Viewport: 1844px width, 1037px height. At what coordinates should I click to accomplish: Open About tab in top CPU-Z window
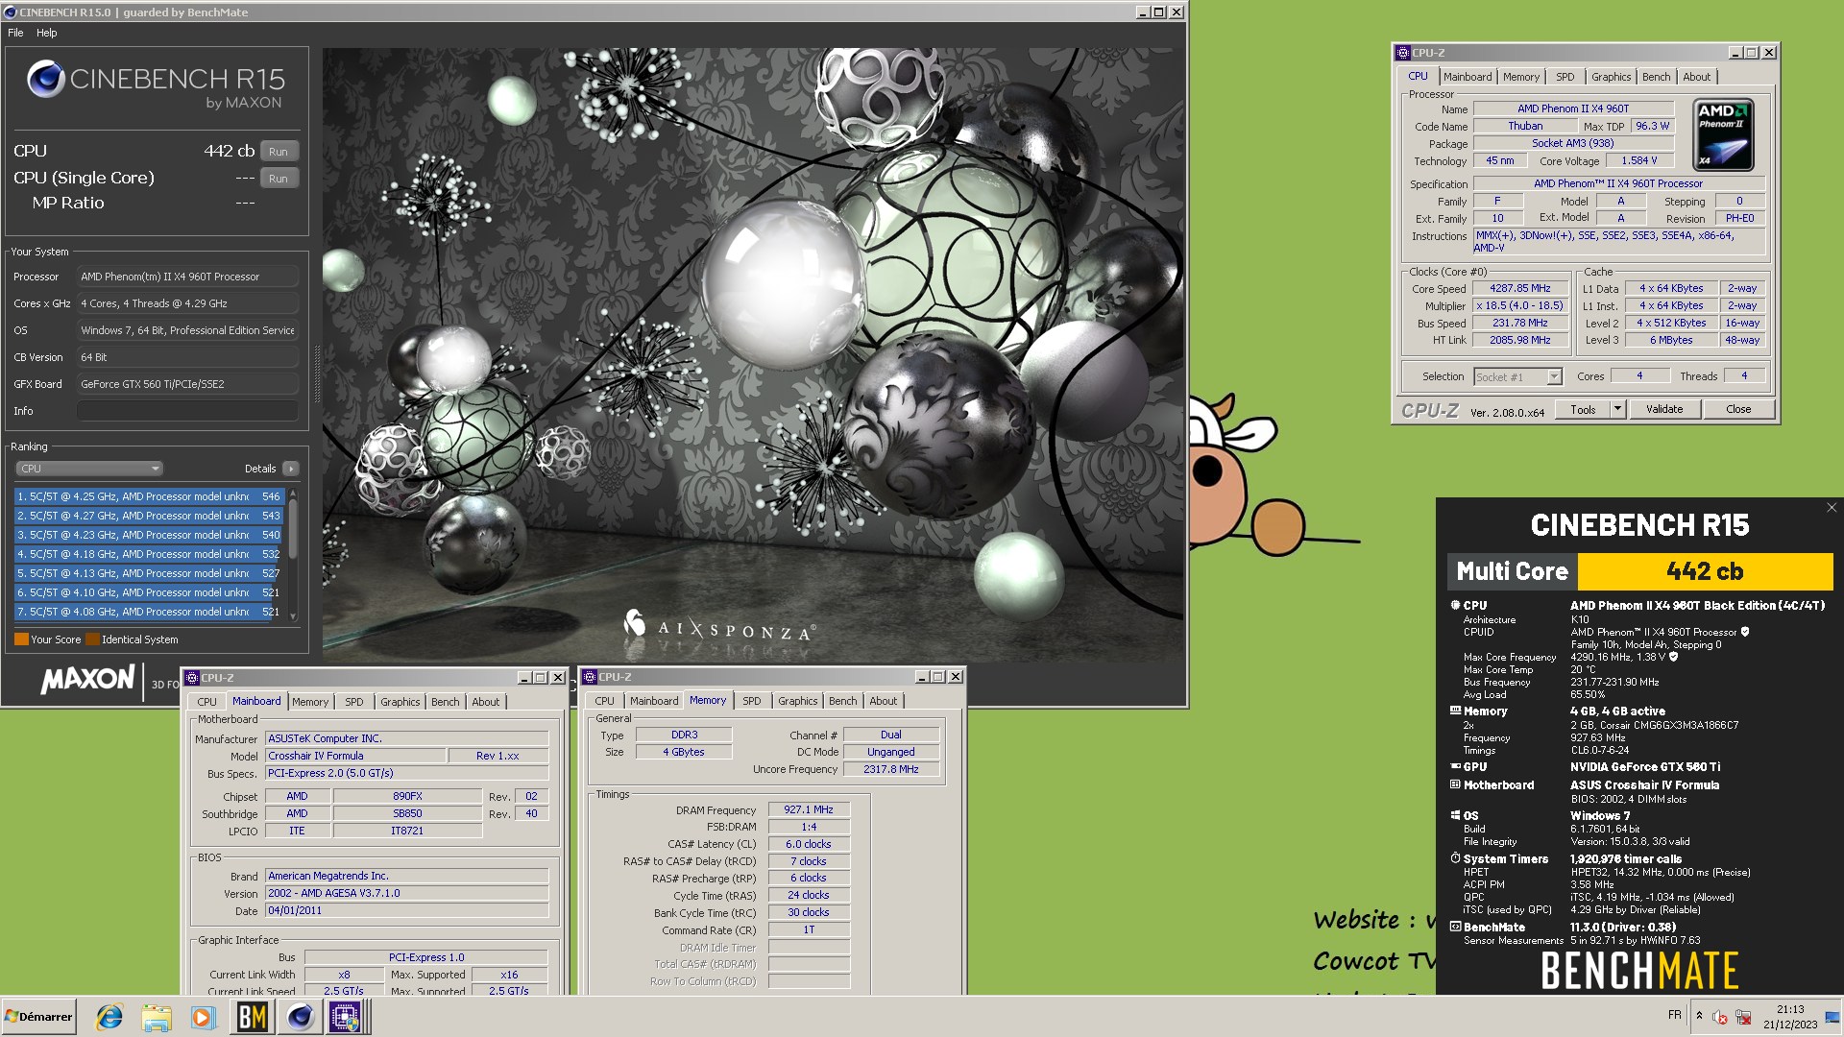(x=1696, y=77)
